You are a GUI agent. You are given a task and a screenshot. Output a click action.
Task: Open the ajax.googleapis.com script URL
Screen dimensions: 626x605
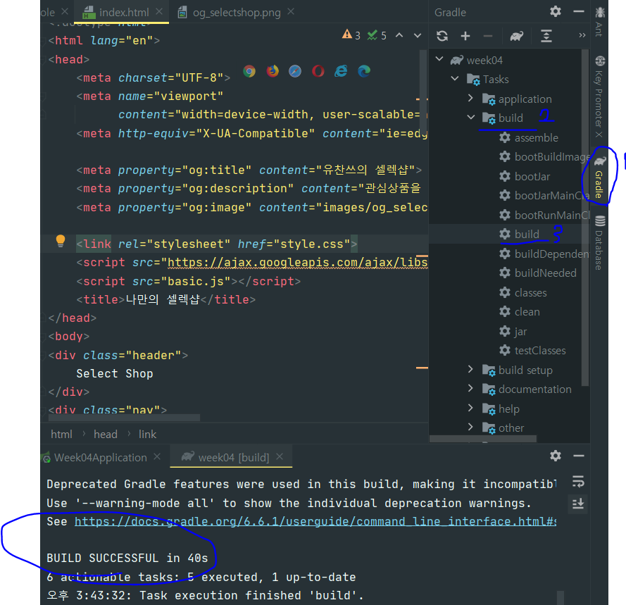coord(297,263)
